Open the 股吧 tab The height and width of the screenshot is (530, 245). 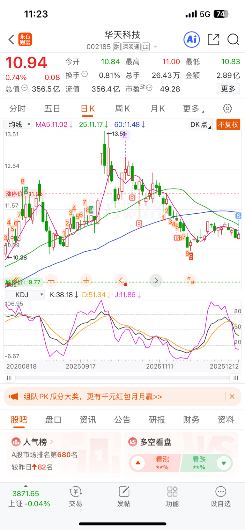click(x=19, y=420)
